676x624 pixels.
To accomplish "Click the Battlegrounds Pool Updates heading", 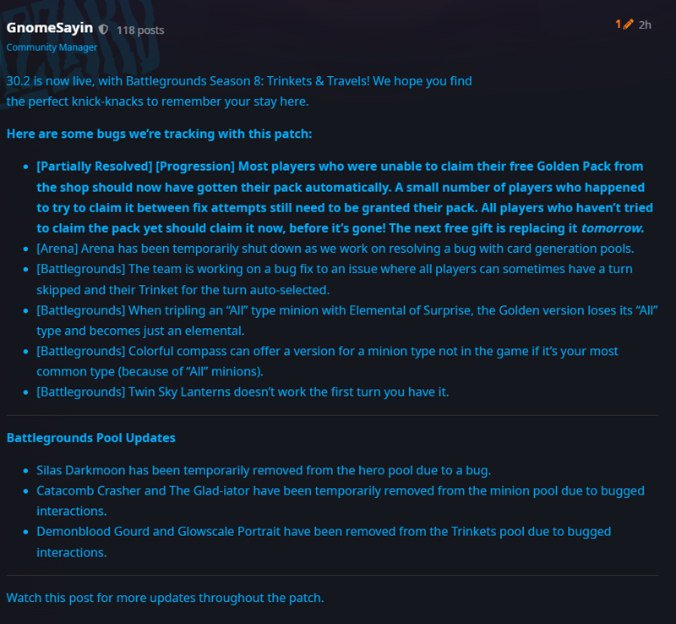I will pos(91,438).
